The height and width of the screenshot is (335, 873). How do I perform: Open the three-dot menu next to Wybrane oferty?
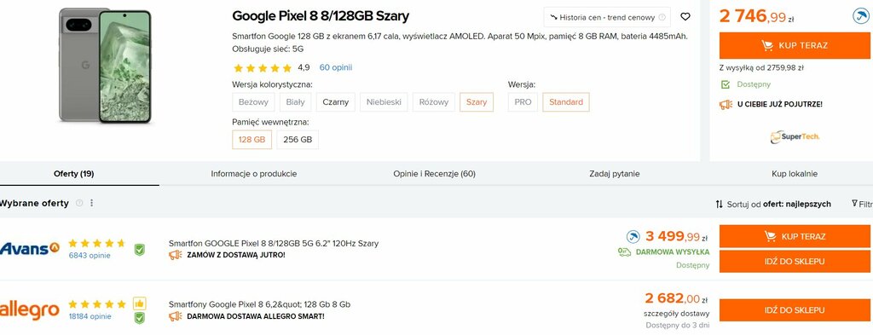point(92,203)
